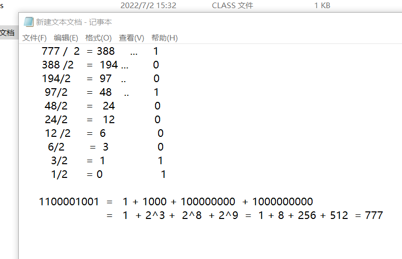Click the text '12 /2'
Image resolution: width=402 pixels, height=259 pixels.
pyautogui.click(x=58, y=133)
